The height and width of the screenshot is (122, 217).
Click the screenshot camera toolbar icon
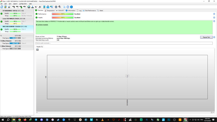pyautogui.click(x=64, y=7)
